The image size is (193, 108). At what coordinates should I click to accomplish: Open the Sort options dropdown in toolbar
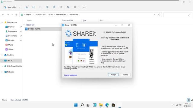(69, 7)
